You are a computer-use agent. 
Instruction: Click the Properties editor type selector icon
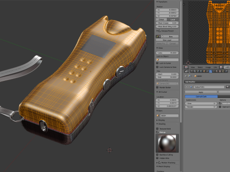186,71
